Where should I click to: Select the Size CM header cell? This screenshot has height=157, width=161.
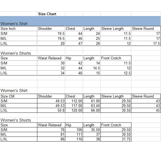point(19,96)
